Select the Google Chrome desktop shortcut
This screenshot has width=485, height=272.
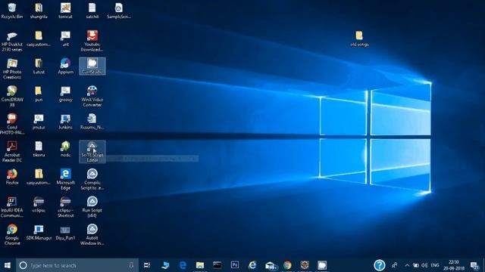[x=12, y=235]
